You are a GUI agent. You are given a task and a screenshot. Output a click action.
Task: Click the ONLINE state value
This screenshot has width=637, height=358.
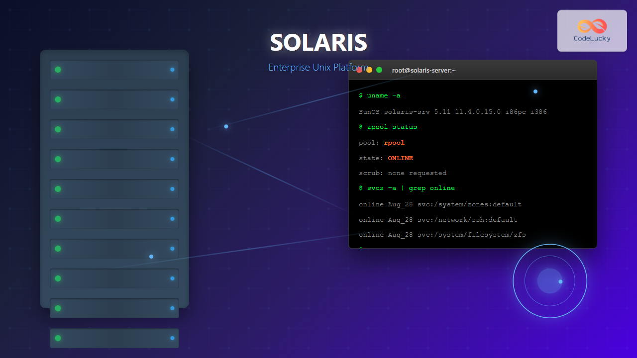[x=400, y=158]
